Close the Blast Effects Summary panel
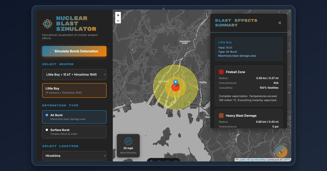327x171 pixels. point(280,23)
